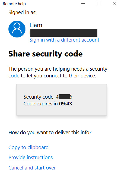
Task: Click the blacked-out digits of the security code
Action: (64, 97)
